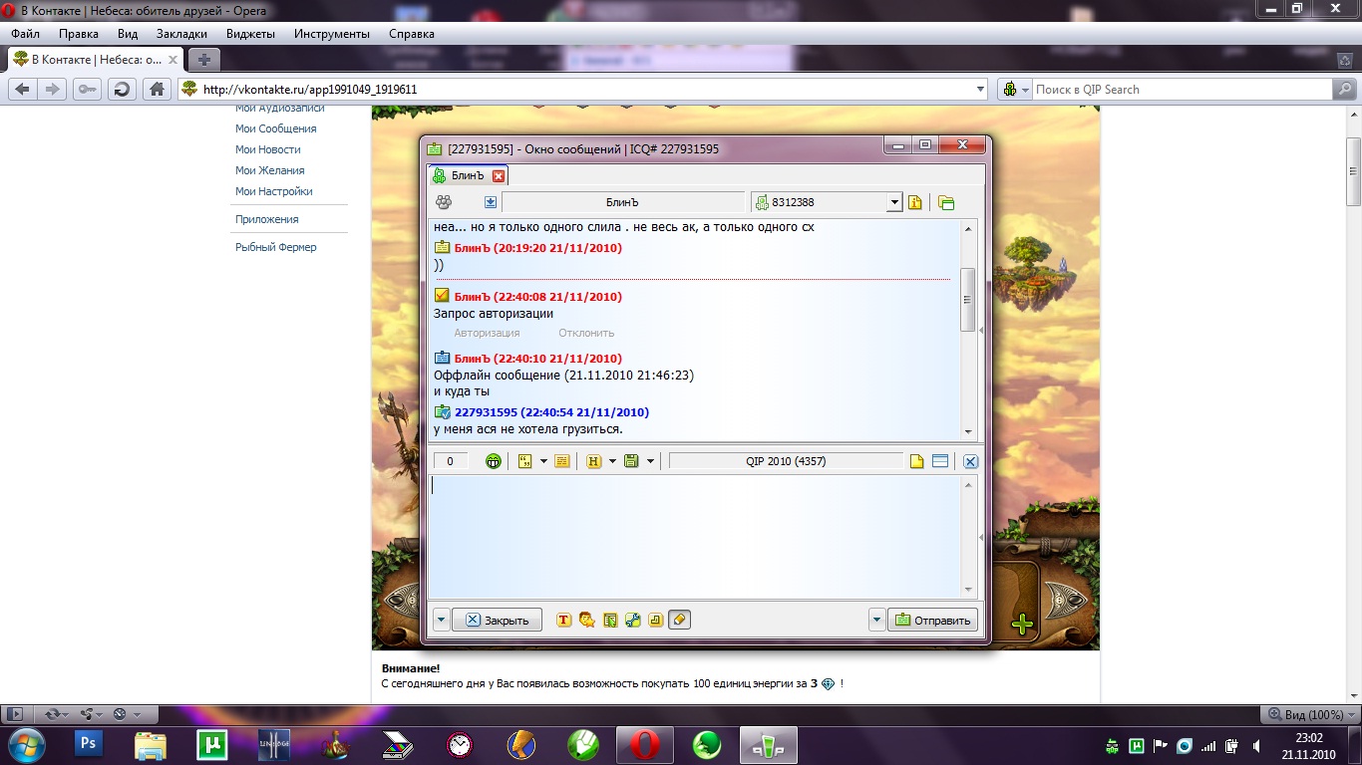Open the Справка menu
The height and width of the screenshot is (765, 1362).
(412, 33)
